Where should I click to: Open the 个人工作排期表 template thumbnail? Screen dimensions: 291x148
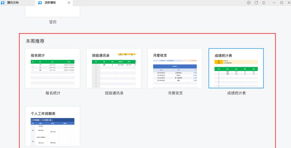(52, 127)
